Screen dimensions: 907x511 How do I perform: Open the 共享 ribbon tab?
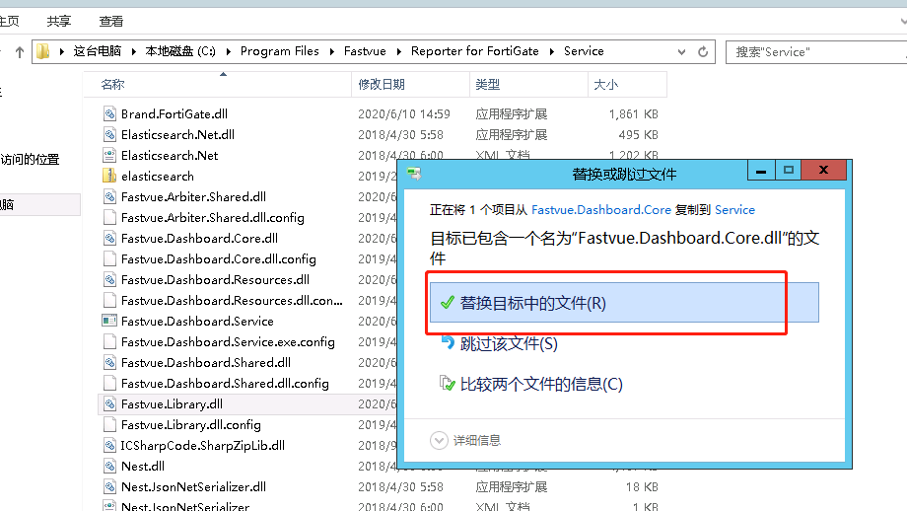click(58, 22)
